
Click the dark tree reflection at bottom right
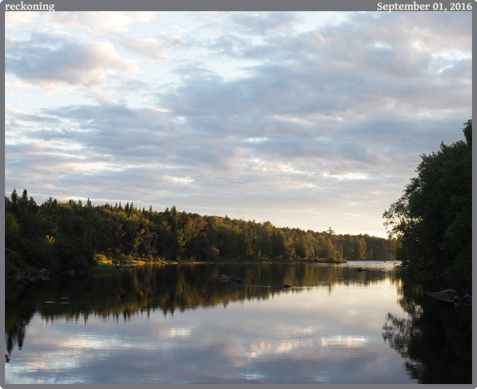(x=429, y=342)
